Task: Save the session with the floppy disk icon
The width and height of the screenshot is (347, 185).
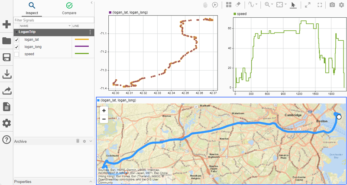Action: (x=6, y=57)
